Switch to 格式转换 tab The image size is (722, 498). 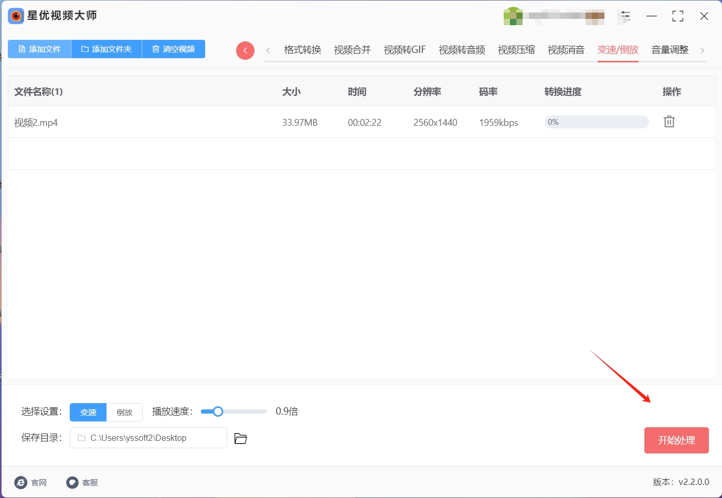pyautogui.click(x=302, y=50)
